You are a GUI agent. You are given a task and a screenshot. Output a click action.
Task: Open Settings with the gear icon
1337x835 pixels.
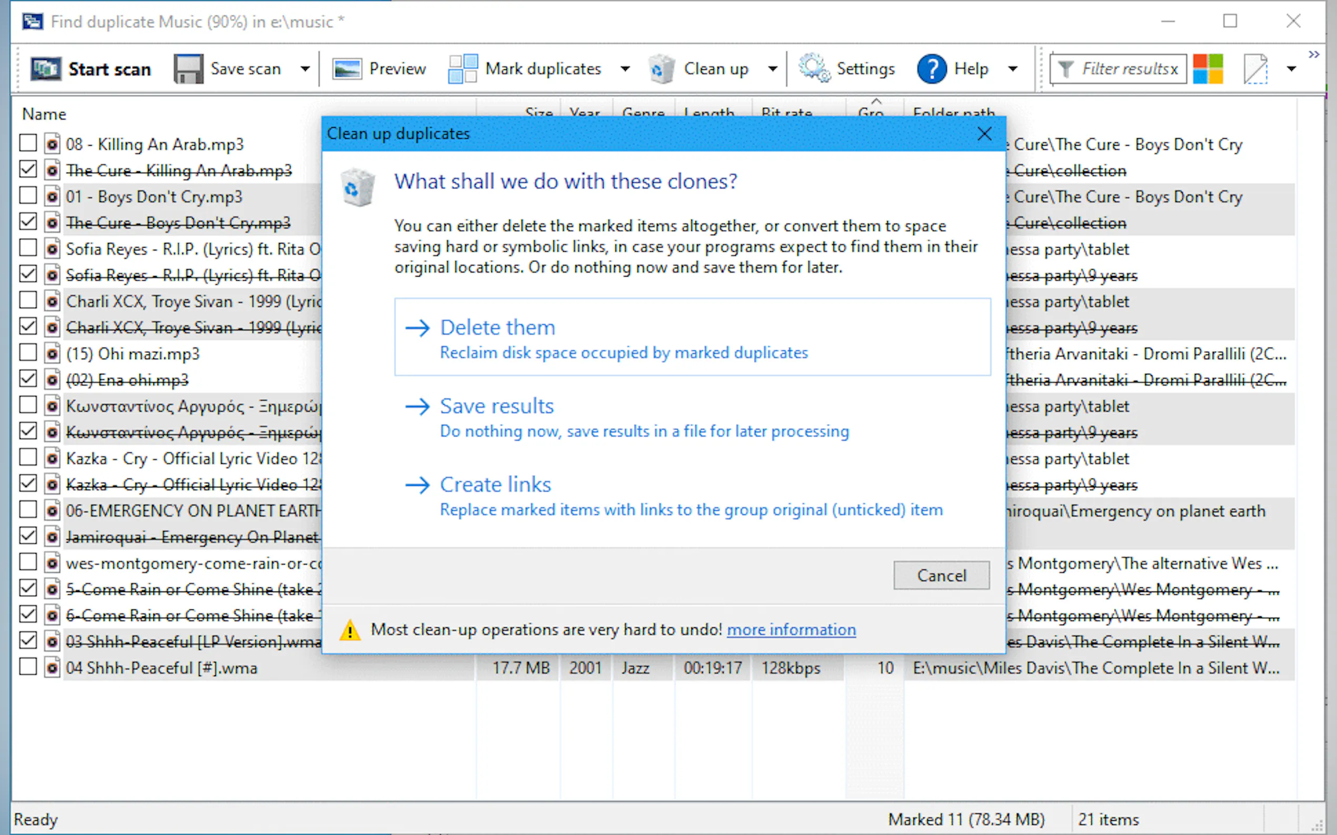point(814,69)
